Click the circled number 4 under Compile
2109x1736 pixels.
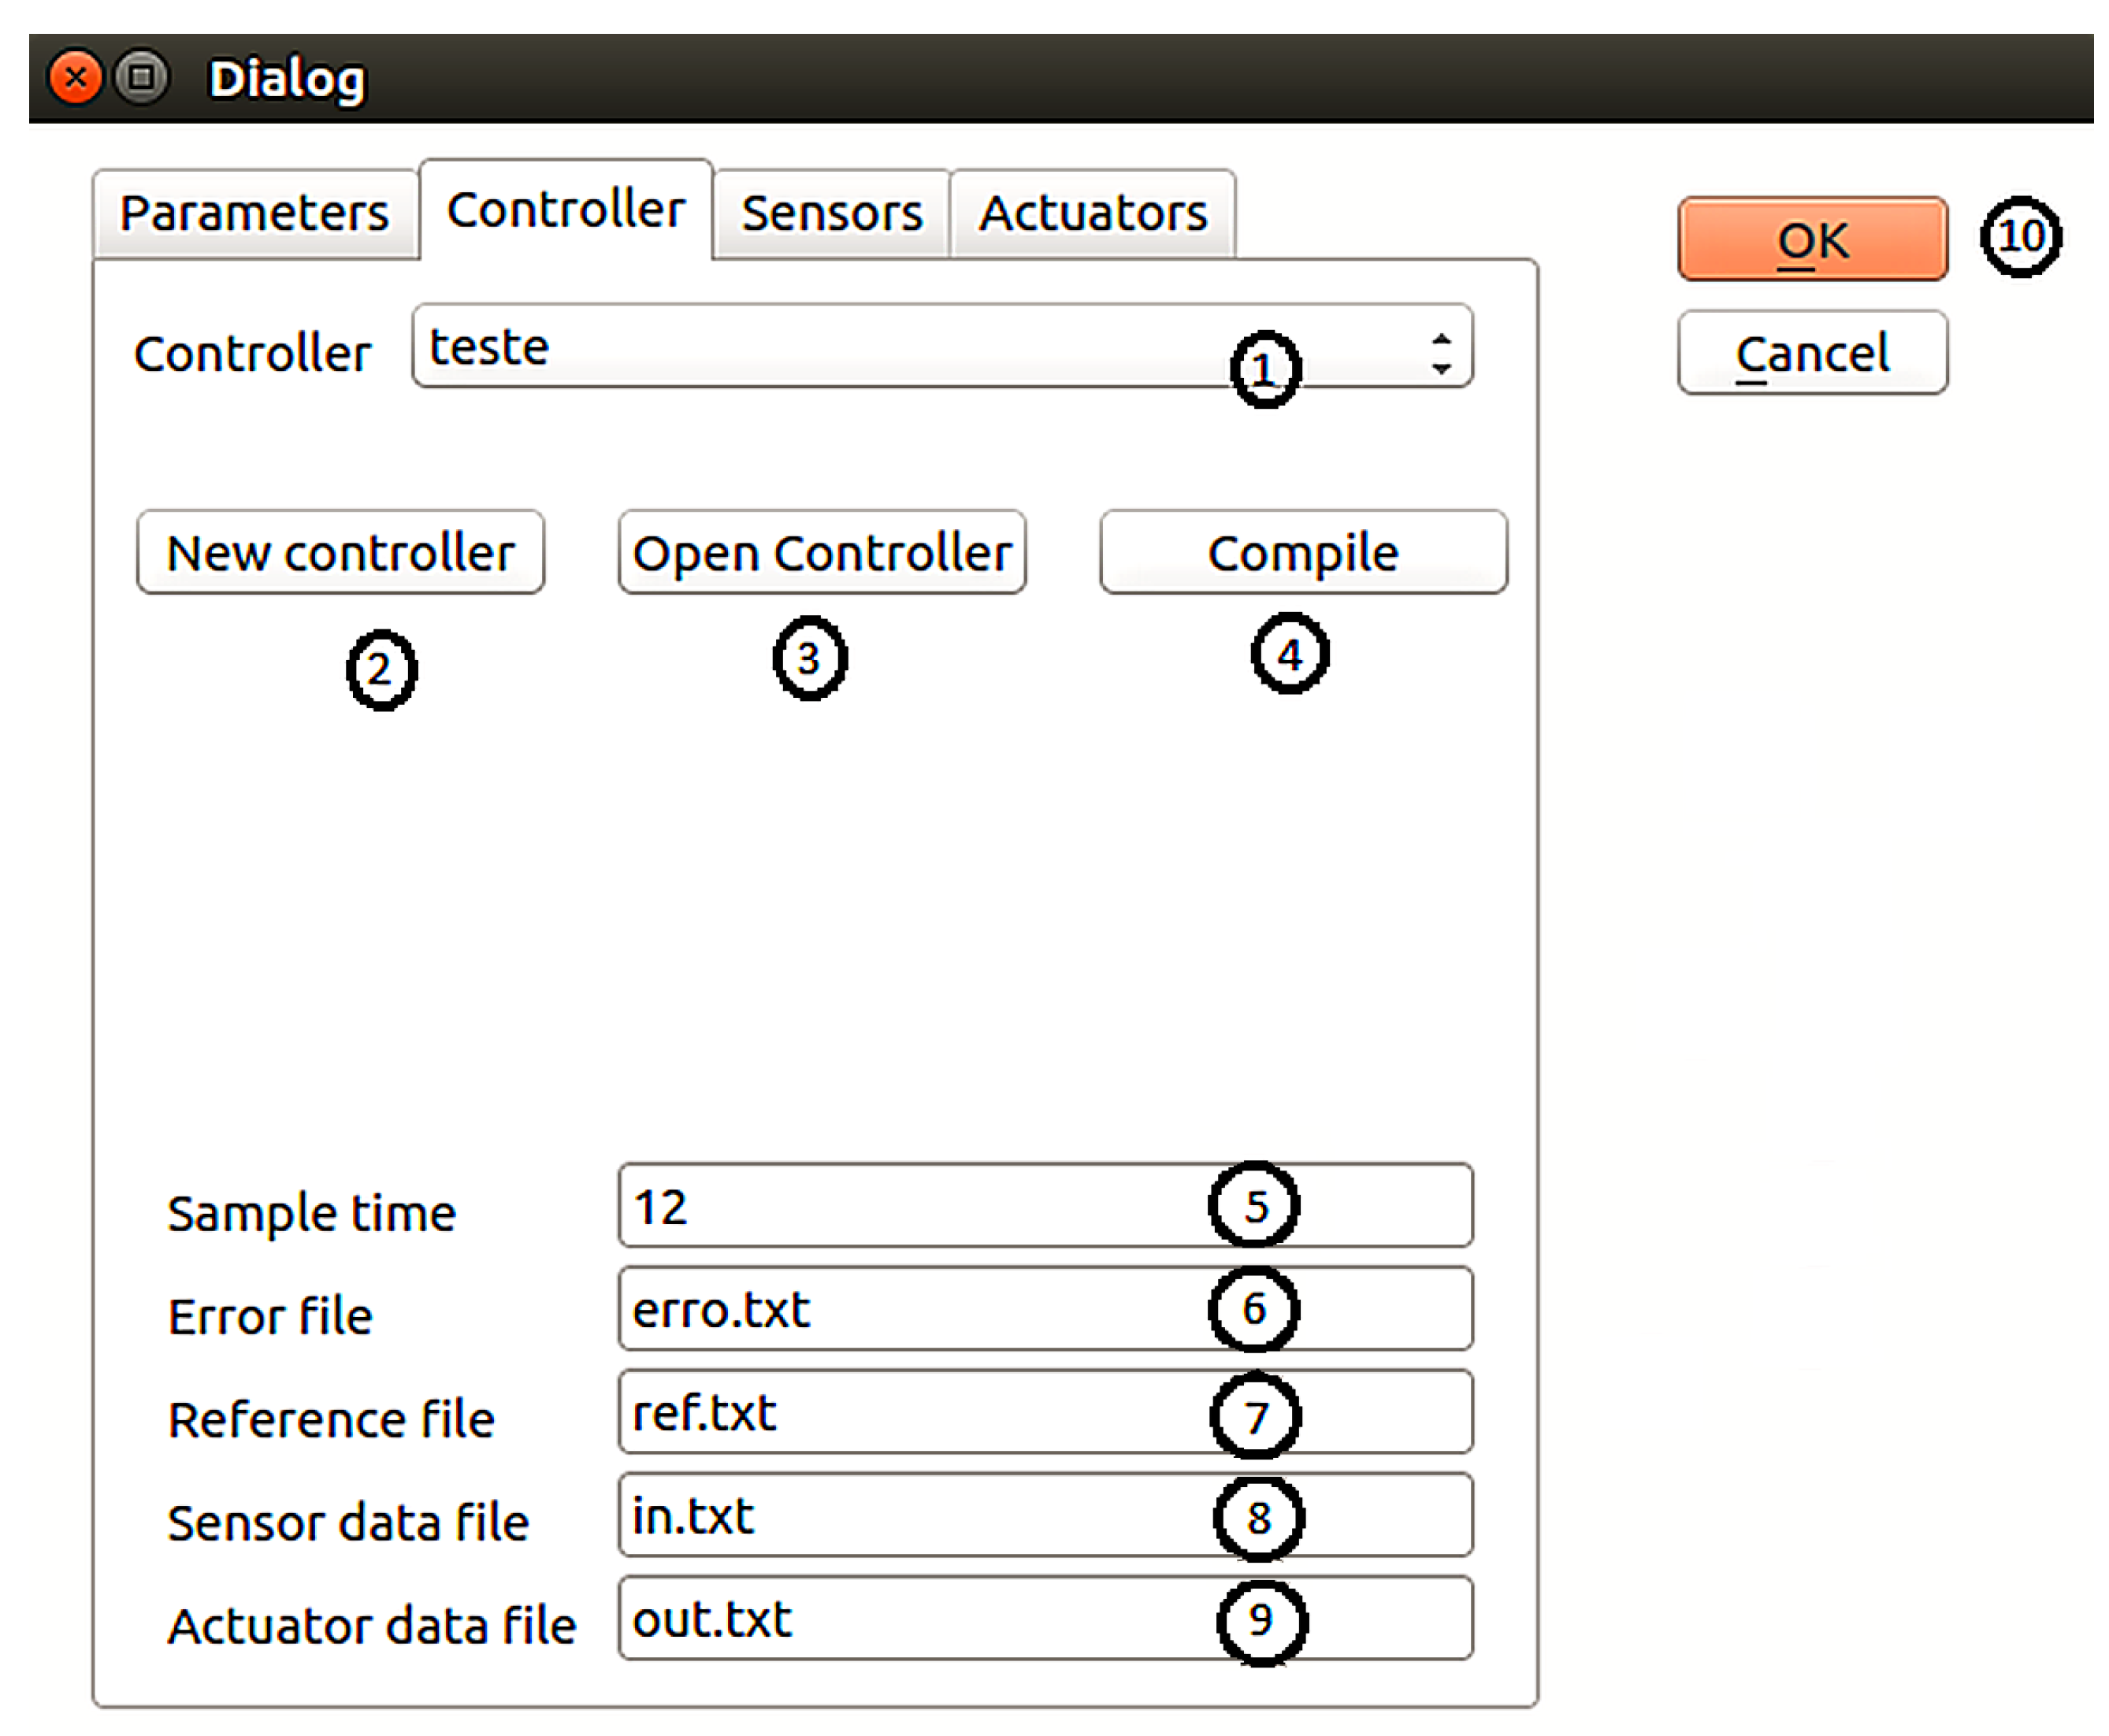click(x=1289, y=655)
